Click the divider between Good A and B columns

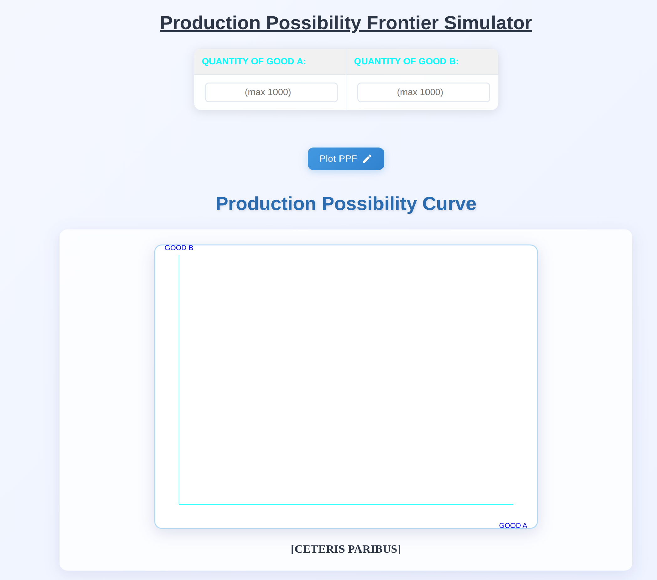[x=346, y=79]
